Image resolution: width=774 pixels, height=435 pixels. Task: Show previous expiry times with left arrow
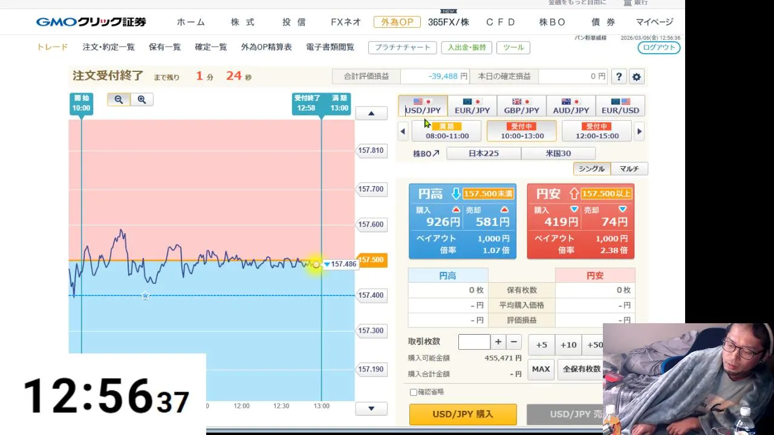[403, 131]
